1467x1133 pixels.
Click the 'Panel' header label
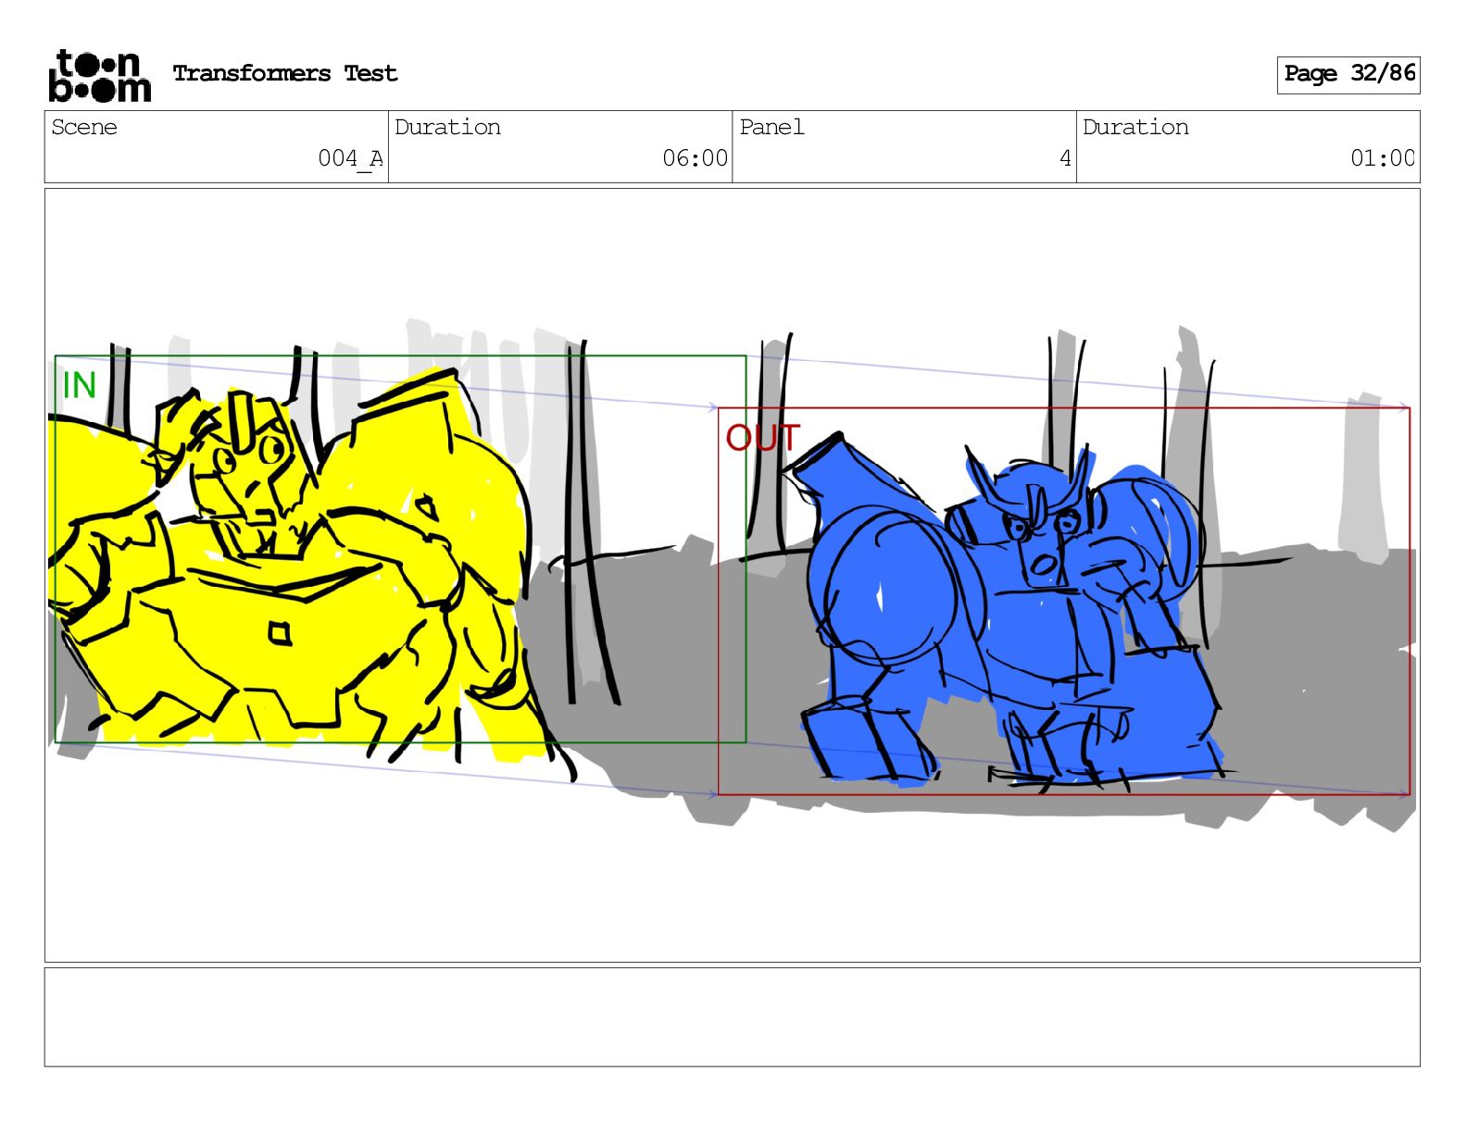771,127
